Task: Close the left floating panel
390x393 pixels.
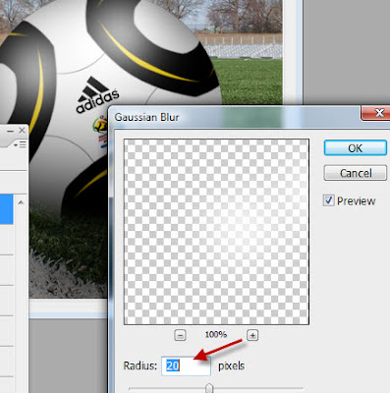Action: pos(22,131)
